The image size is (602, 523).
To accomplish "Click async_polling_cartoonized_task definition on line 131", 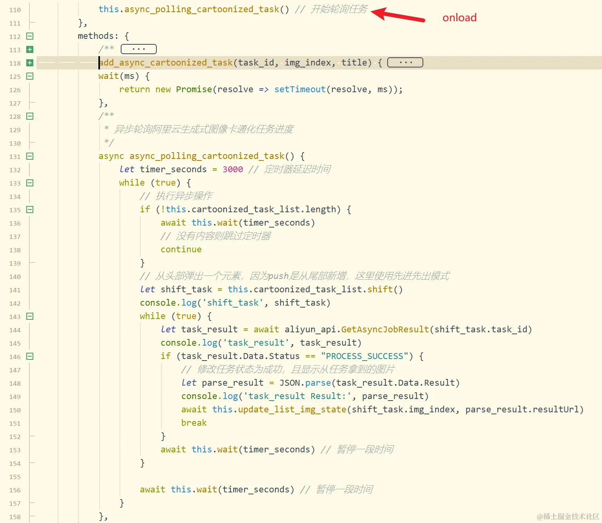I will point(207,156).
